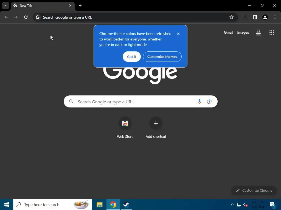Click the taskbar Type here to search box

53,205
